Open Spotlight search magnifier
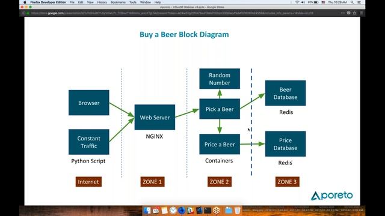385x216 pixels. (x=352, y=2)
